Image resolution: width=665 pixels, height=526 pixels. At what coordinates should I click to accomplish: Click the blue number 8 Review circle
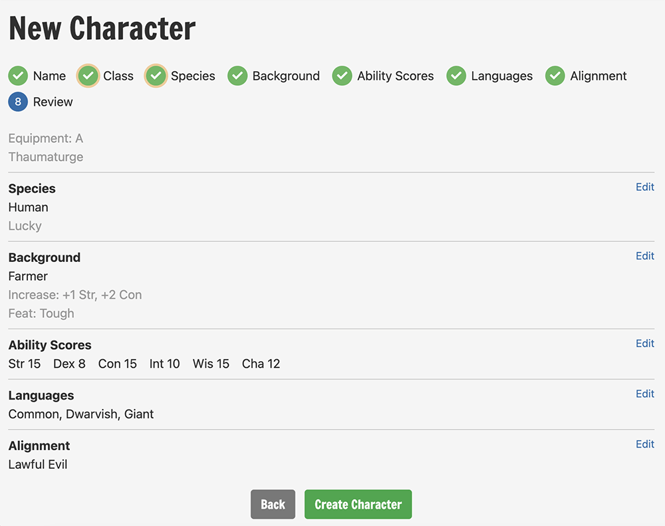pyautogui.click(x=18, y=102)
